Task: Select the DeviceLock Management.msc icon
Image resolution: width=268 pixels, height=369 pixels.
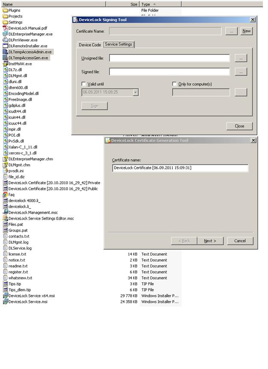Action: pyautogui.click(x=5, y=212)
